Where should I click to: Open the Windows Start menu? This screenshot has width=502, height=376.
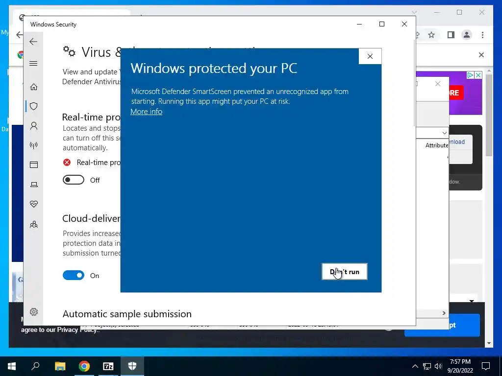(12, 366)
